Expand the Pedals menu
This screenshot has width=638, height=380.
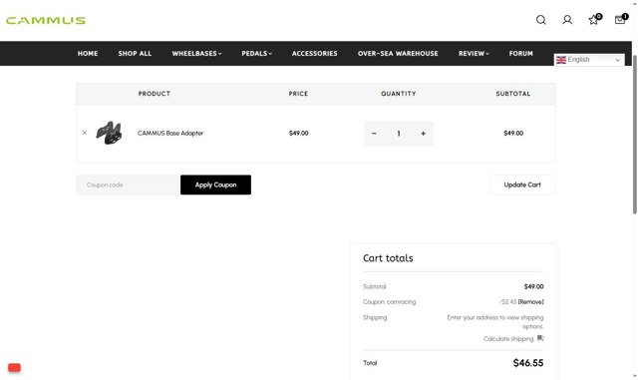[256, 53]
